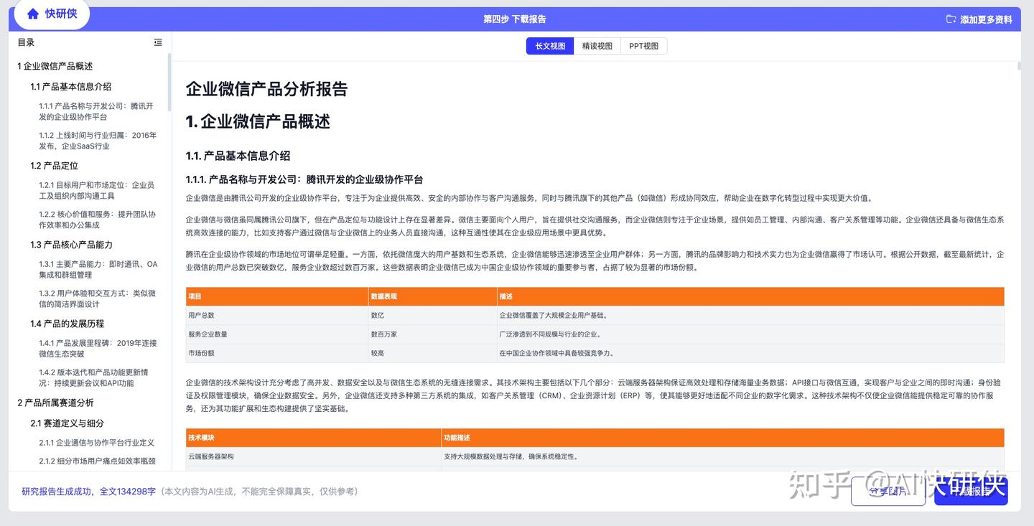Click the outline panel scrollbar
1034x526 pixels.
coord(169,83)
